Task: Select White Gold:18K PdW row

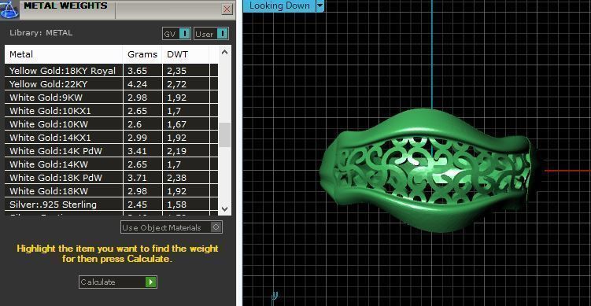Action: [x=111, y=178]
